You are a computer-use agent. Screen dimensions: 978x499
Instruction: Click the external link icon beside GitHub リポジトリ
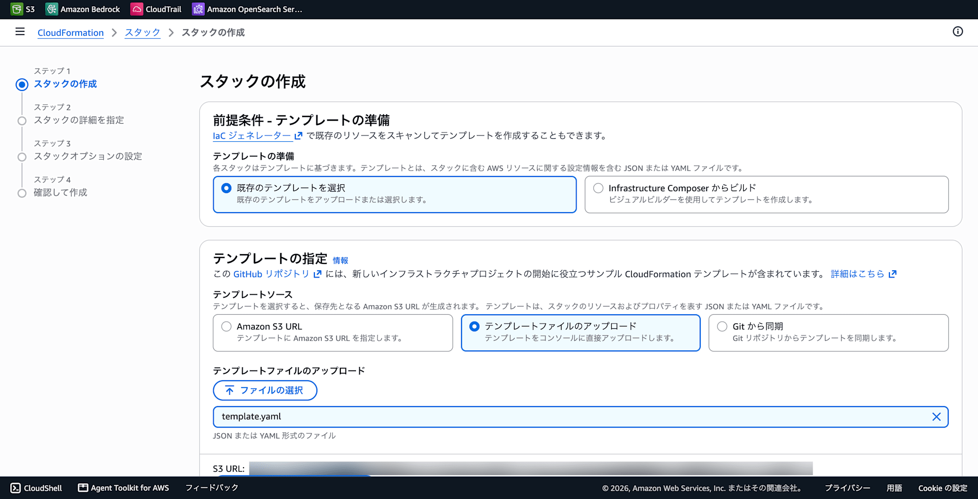coord(317,274)
